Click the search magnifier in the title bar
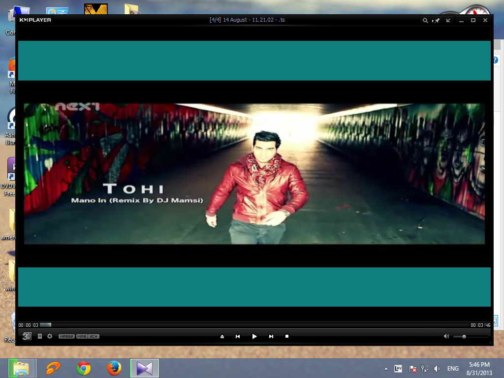 click(425, 20)
